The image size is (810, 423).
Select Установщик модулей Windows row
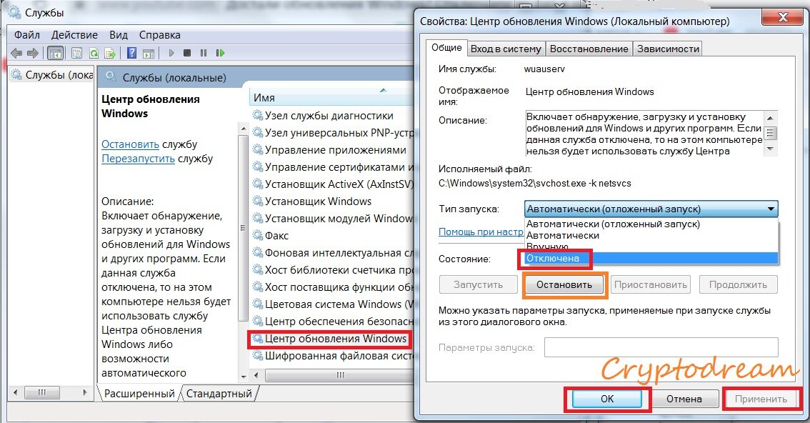click(331, 219)
